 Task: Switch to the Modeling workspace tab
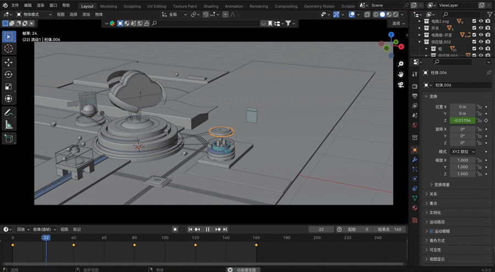(x=108, y=6)
